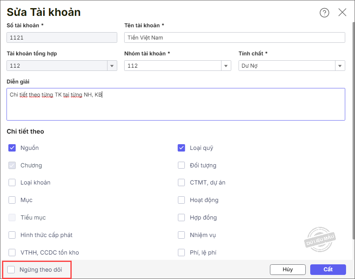This screenshot has height=279, width=355.
Task: Enable the Hoạt động checkbox
Action: click(182, 200)
